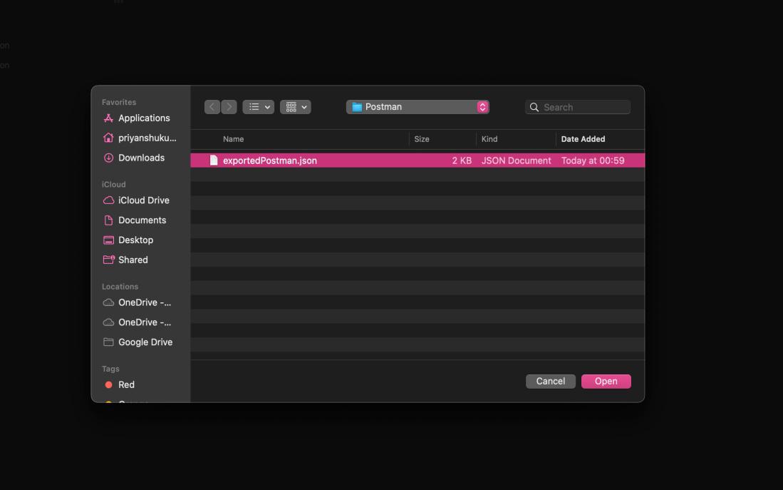Open Documents in the sidebar
The image size is (783, 490).
pyautogui.click(x=142, y=220)
